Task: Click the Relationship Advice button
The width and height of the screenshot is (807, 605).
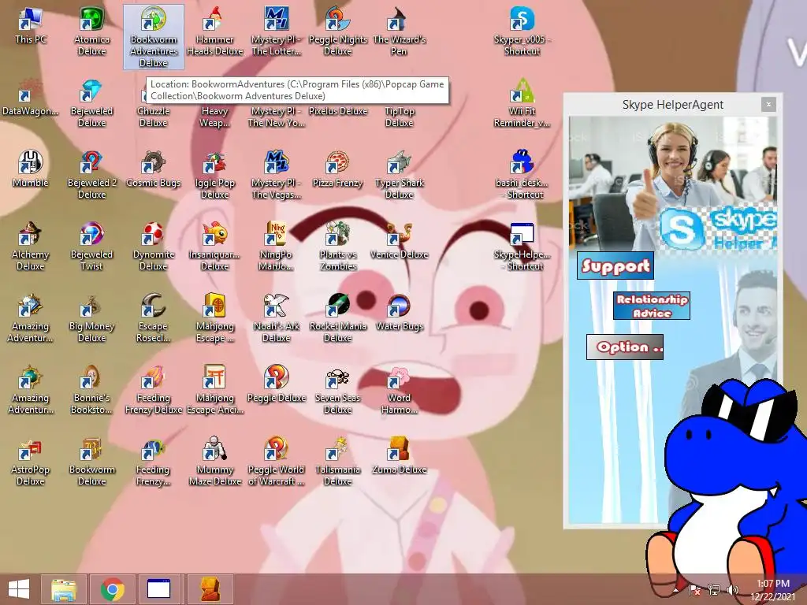Action: coord(651,306)
